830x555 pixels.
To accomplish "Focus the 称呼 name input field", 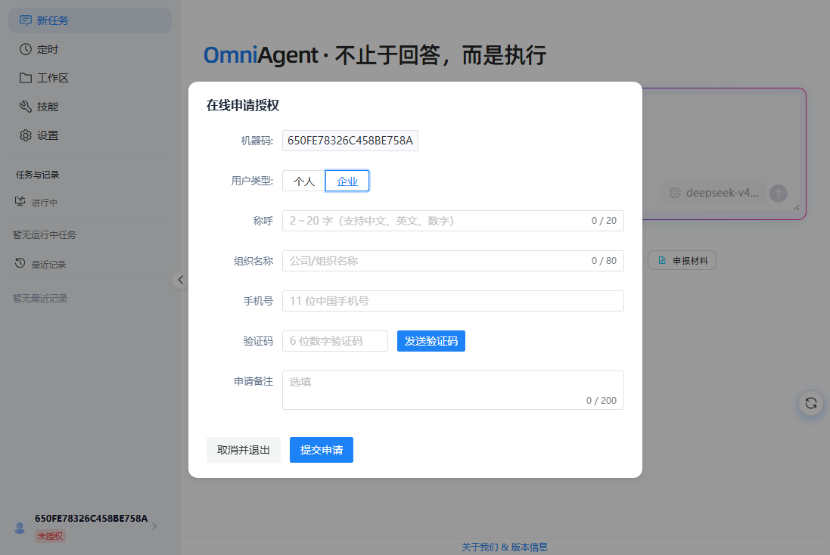I will 453,221.
